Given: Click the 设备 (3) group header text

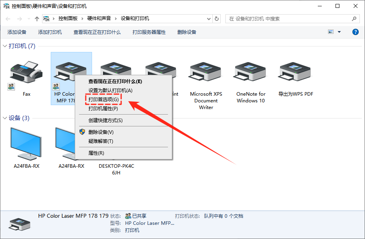Looking at the screenshot, I should click(x=19, y=118).
